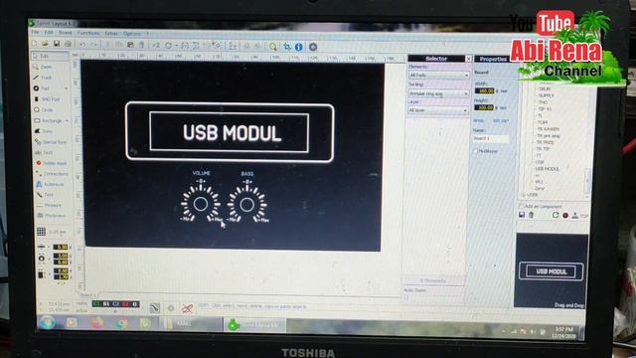Expand the USER folder in macro tree
The height and width of the screenshot is (358, 636).
[x=523, y=195]
